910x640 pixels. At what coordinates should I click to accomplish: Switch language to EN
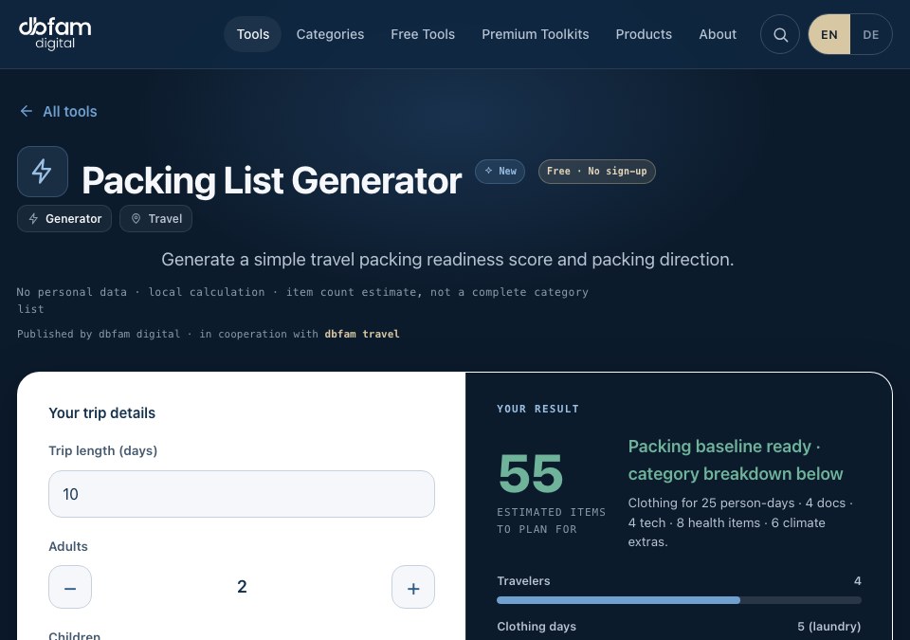pos(828,35)
